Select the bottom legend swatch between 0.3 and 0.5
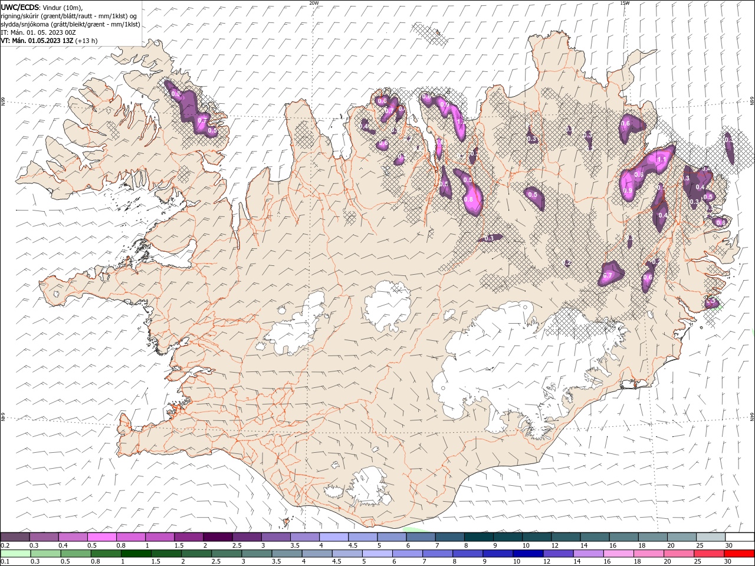This screenshot has width=755, height=566. coord(45,554)
